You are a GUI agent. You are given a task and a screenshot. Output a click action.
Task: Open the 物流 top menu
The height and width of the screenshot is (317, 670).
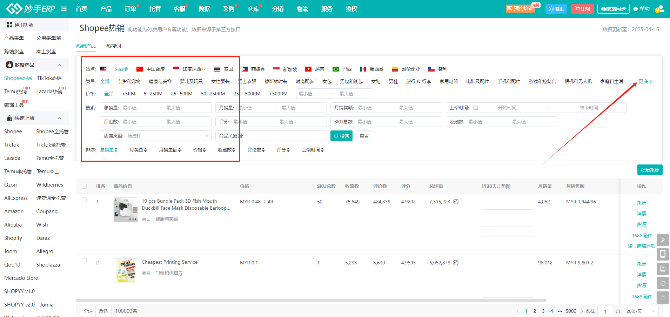pyautogui.click(x=302, y=9)
